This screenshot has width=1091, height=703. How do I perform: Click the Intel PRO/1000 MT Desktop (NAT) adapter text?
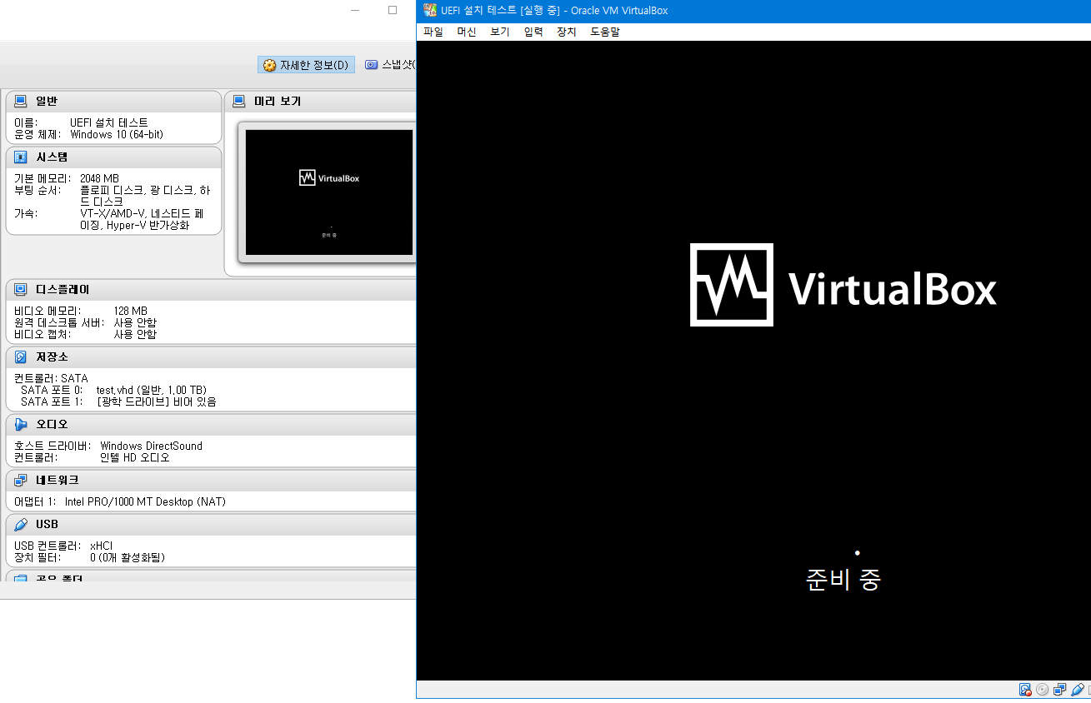coord(145,501)
